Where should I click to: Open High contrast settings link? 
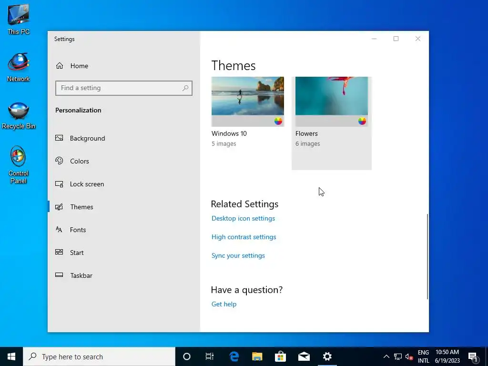pos(244,237)
